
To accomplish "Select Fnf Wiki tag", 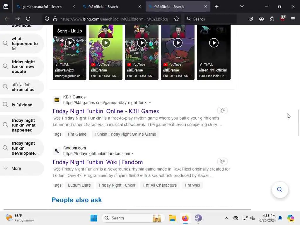I will coord(192,185).
